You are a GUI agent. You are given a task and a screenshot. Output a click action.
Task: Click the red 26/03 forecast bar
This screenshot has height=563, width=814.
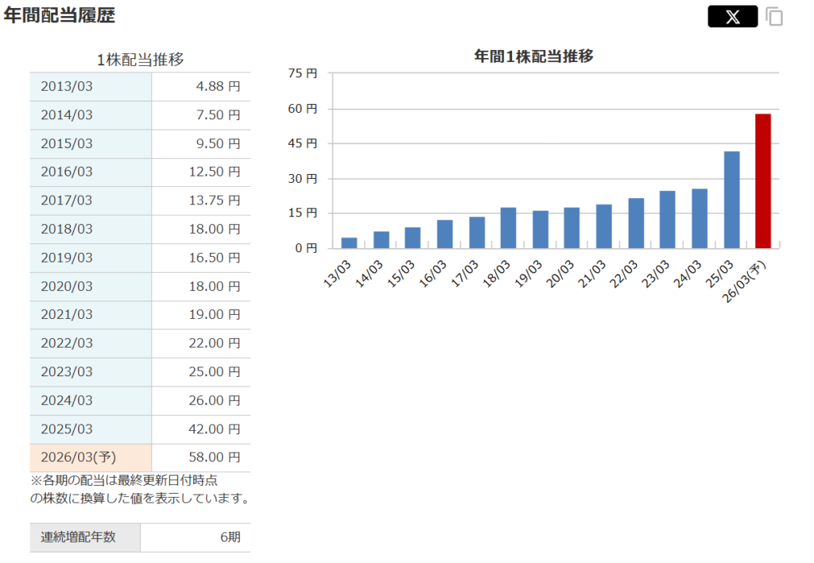[x=763, y=181]
